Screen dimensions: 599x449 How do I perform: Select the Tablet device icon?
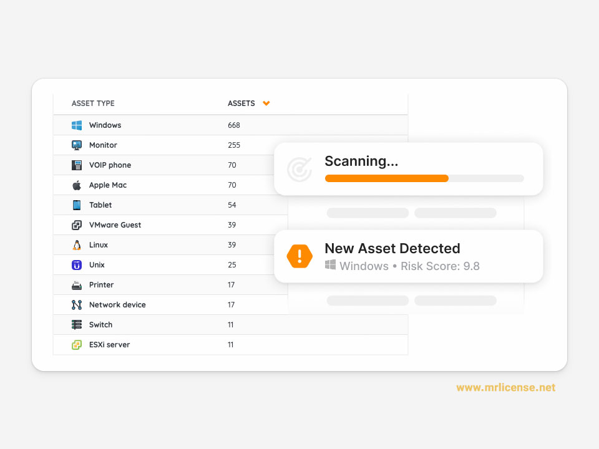click(77, 205)
